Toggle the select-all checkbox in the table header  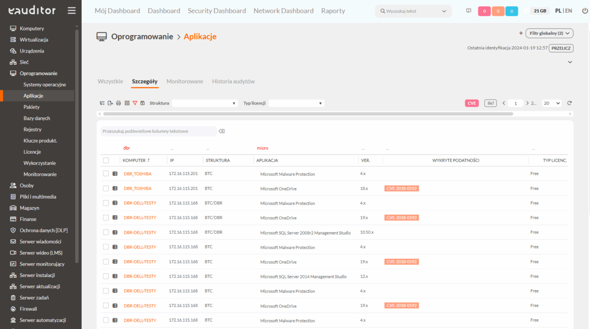click(106, 160)
